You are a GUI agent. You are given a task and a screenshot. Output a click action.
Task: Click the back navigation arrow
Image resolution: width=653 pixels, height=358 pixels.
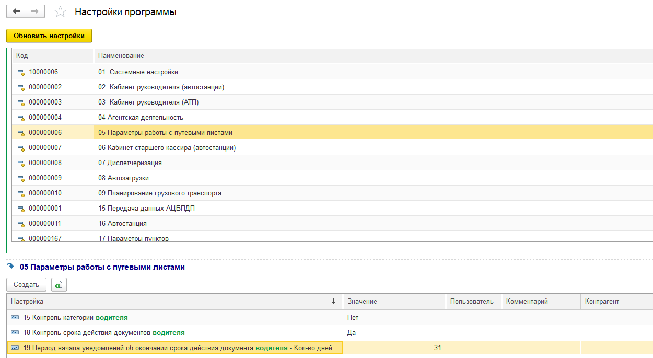pyautogui.click(x=16, y=11)
